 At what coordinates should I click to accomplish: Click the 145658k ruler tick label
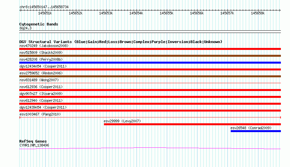click(x=258, y=13)
